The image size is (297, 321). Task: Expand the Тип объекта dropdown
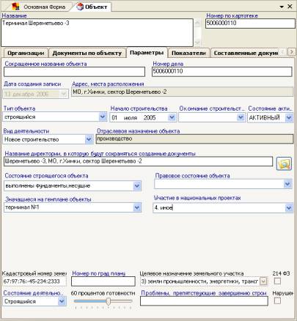coord(103,117)
